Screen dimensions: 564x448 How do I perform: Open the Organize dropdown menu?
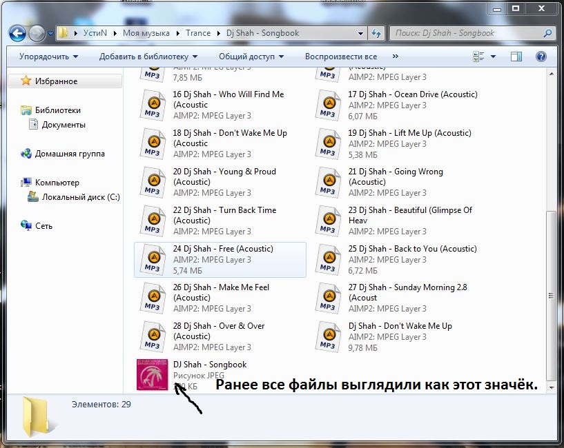(x=48, y=57)
